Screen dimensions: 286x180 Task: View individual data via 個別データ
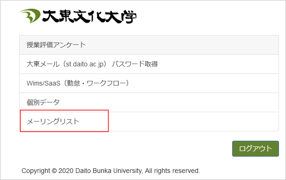click(x=149, y=102)
